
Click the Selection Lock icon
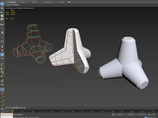(110, 115)
